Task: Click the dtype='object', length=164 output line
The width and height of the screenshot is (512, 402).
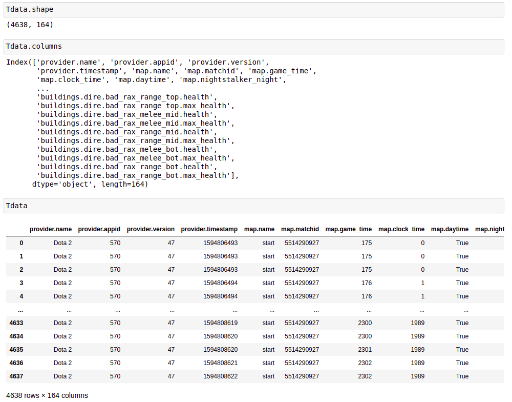Action: pyautogui.click(x=90, y=184)
